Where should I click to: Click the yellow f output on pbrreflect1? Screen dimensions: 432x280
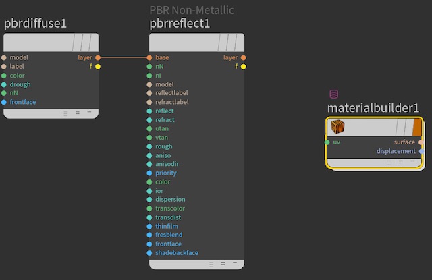(x=243, y=67)
